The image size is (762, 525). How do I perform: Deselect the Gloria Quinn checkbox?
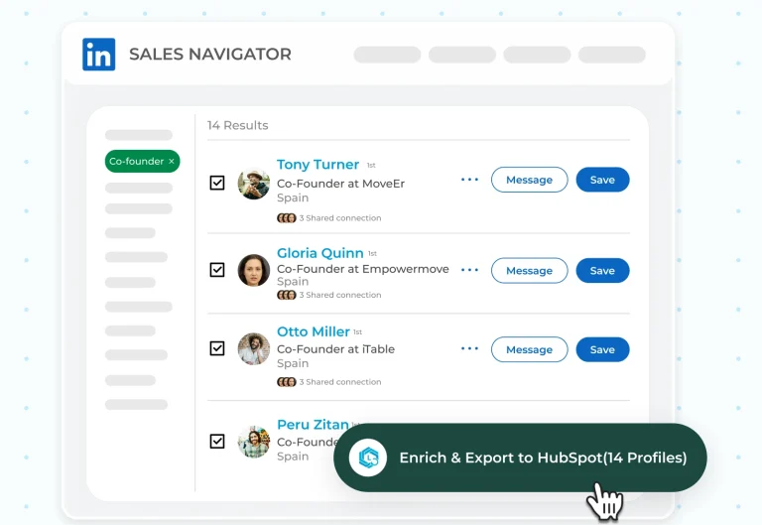pos(217,270)
